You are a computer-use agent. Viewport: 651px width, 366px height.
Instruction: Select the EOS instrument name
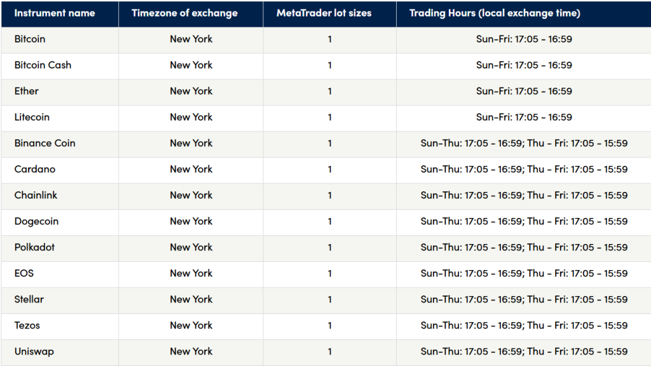click(x=24, y=273)
